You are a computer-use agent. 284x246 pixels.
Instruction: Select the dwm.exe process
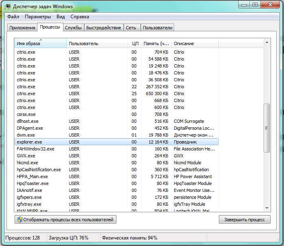116,135
